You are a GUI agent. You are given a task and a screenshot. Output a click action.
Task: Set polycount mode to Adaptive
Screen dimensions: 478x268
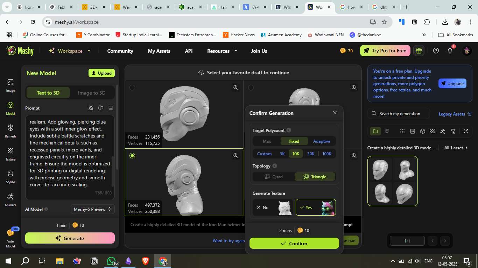pyautogui.click(x=322, y=141)
